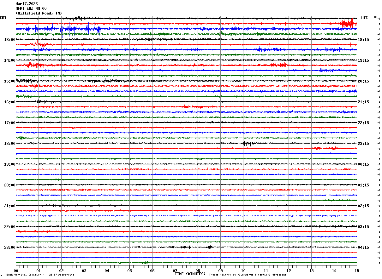Click minute tick label 09 on time axis
This screenshot has width=382, height=279.
[x=220, y=270]
